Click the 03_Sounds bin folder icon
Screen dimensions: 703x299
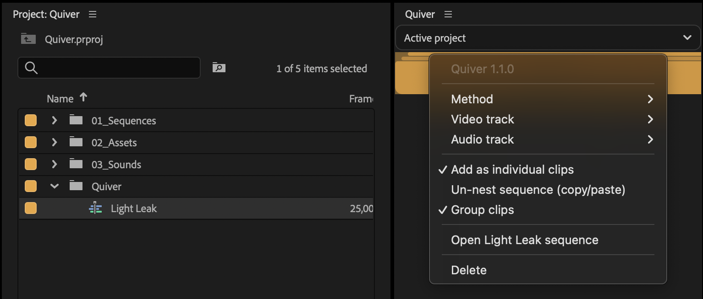(x=76, y=165)
